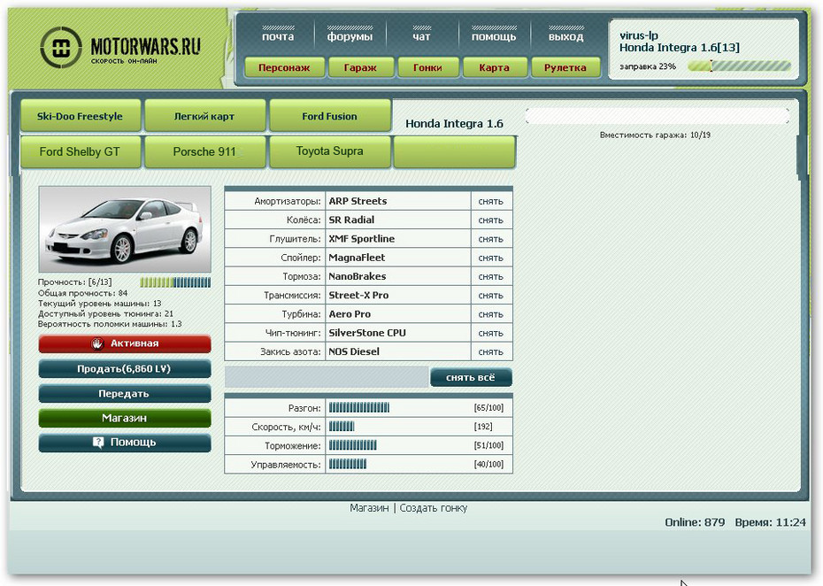This screenshot has width=823, height=586.
Task: Click снять for Спойлер MagnaFleet
Action: tap(491, 258)
